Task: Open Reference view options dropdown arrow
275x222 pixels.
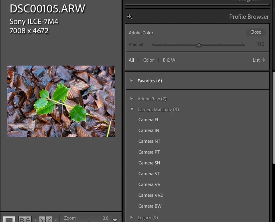Action: tap(35, 220)
